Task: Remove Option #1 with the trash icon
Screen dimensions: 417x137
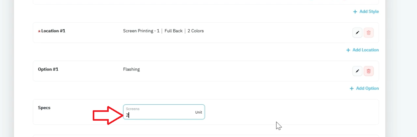Action: point(369,71)
